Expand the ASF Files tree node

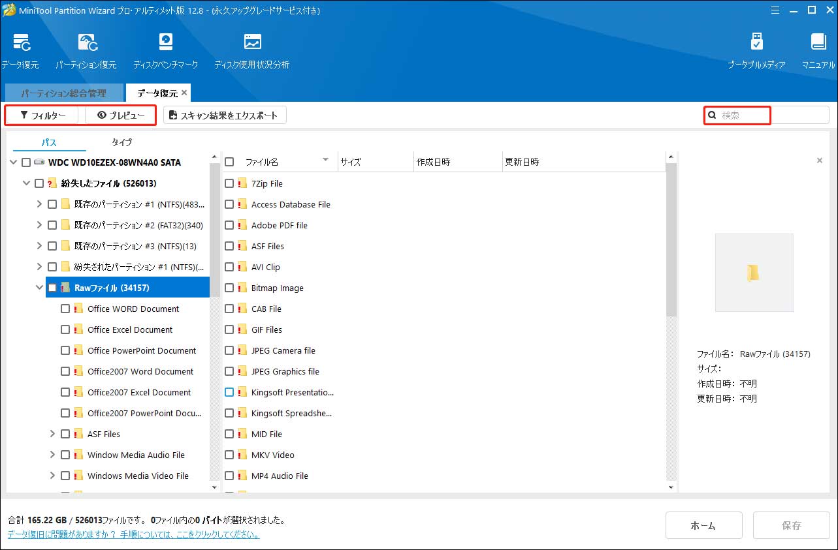(52, 434)
